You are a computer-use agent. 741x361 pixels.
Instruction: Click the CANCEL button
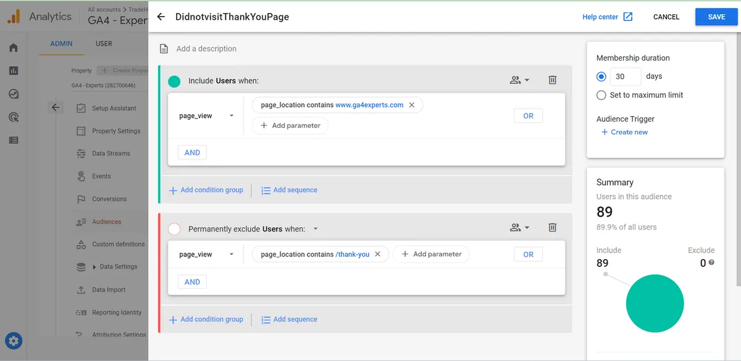pos(666,17)
